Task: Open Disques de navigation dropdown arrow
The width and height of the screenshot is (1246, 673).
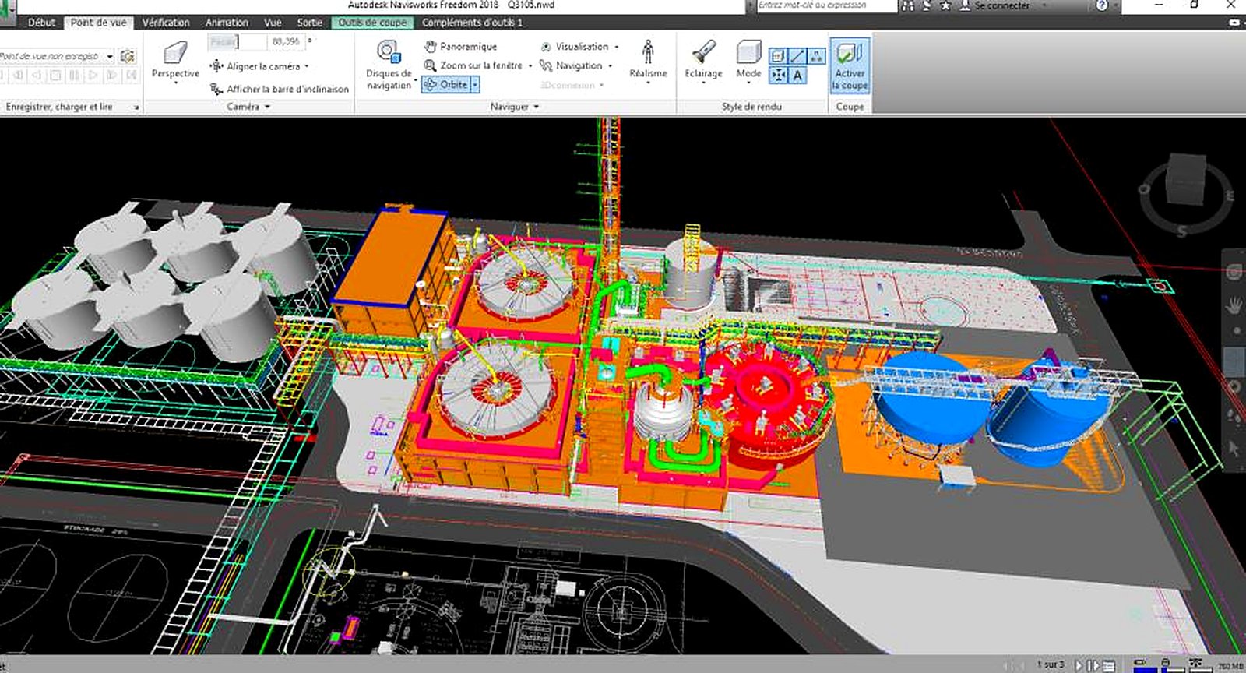Action: [416, 80]
